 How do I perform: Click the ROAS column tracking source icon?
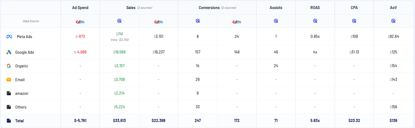(315, 21)
